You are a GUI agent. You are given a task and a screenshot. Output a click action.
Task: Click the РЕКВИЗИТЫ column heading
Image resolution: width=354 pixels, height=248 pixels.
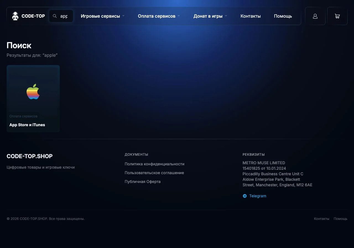point(254,155)
